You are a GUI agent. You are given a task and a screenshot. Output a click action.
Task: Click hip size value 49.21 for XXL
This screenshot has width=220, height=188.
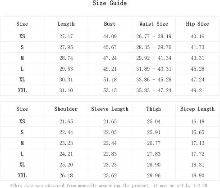point(197,90)
